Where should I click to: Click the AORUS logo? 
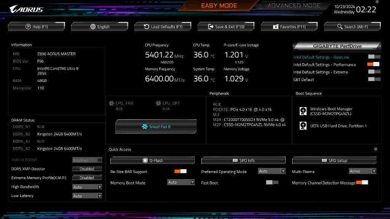(26, 9)
